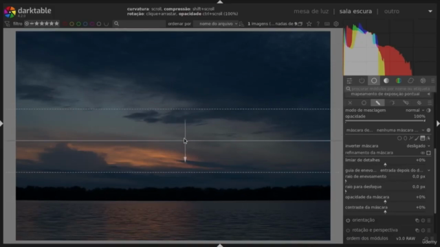Collapse the left side panel arrow
Viewport: 440px width, 247px height.
click(x=1, y=123)
